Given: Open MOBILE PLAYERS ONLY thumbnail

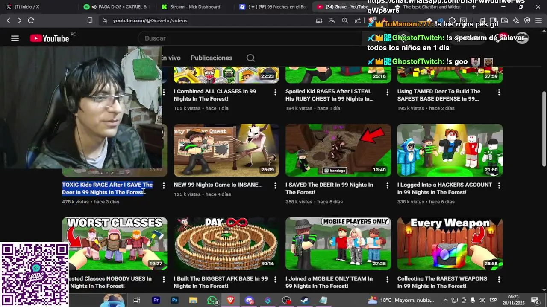Looking at the screenshot, I should click(338, 244).
